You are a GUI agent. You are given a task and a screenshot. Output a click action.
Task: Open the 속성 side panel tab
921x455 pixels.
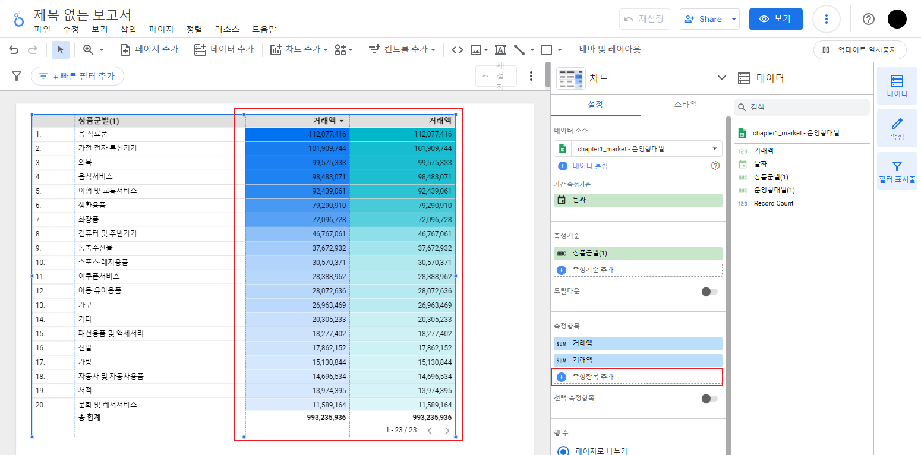click(897, 128)
